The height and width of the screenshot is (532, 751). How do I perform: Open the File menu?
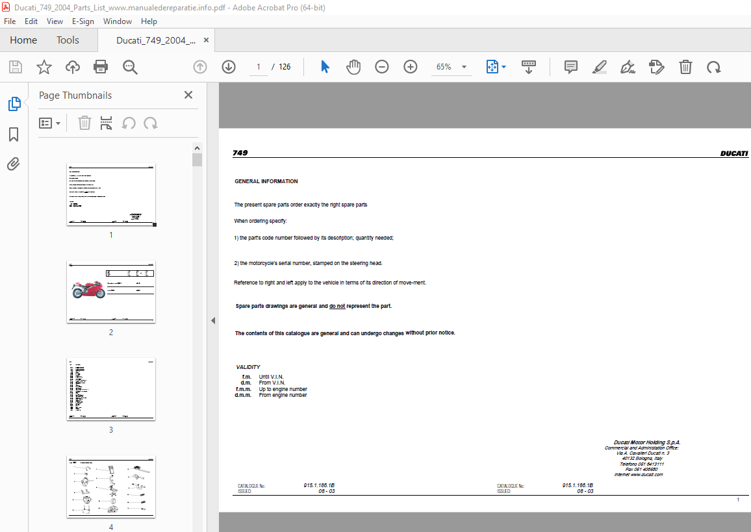(10, 21)
